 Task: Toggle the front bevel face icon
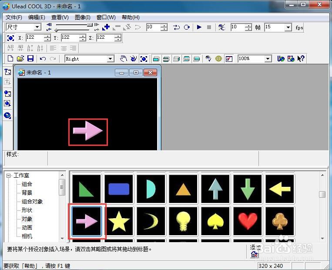[166, 59]
